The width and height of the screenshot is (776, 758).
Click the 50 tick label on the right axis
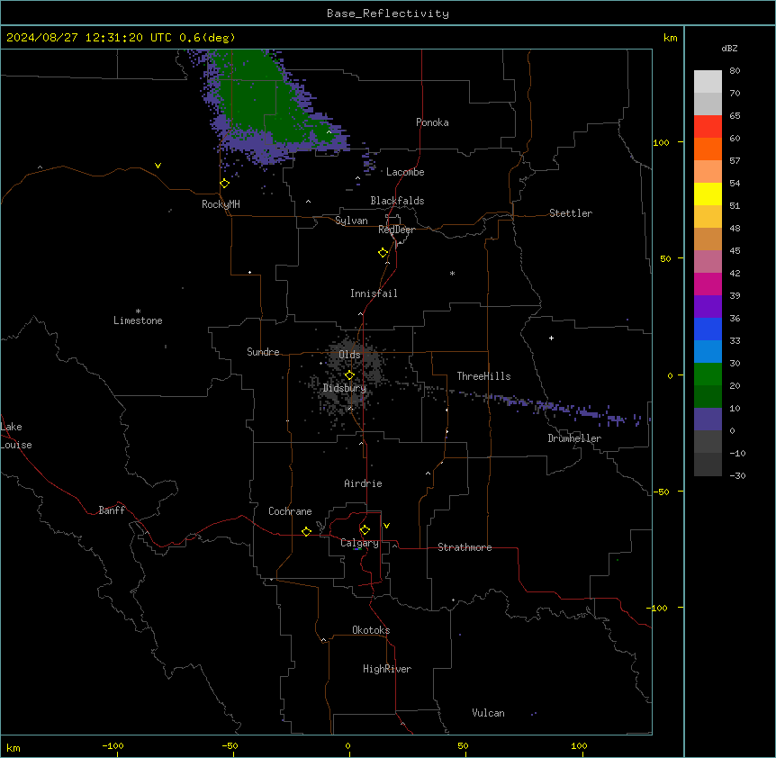coord(665,258)
